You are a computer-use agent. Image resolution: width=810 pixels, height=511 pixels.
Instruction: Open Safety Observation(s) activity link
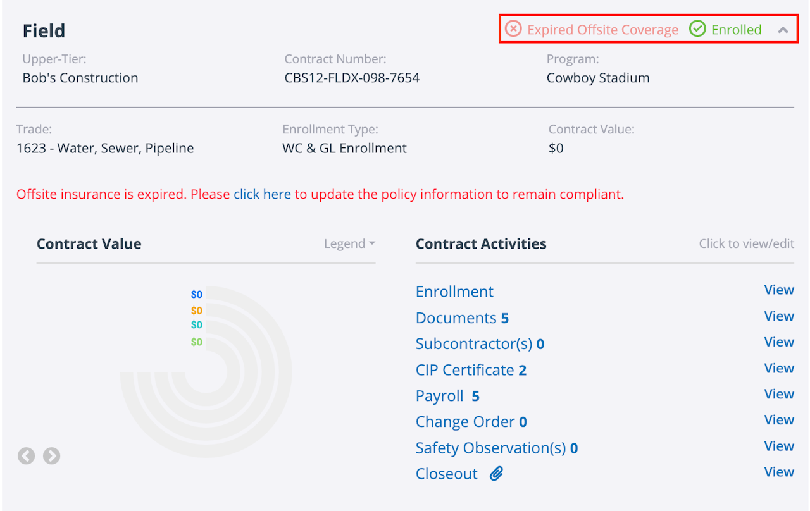(x=490, y=448)
